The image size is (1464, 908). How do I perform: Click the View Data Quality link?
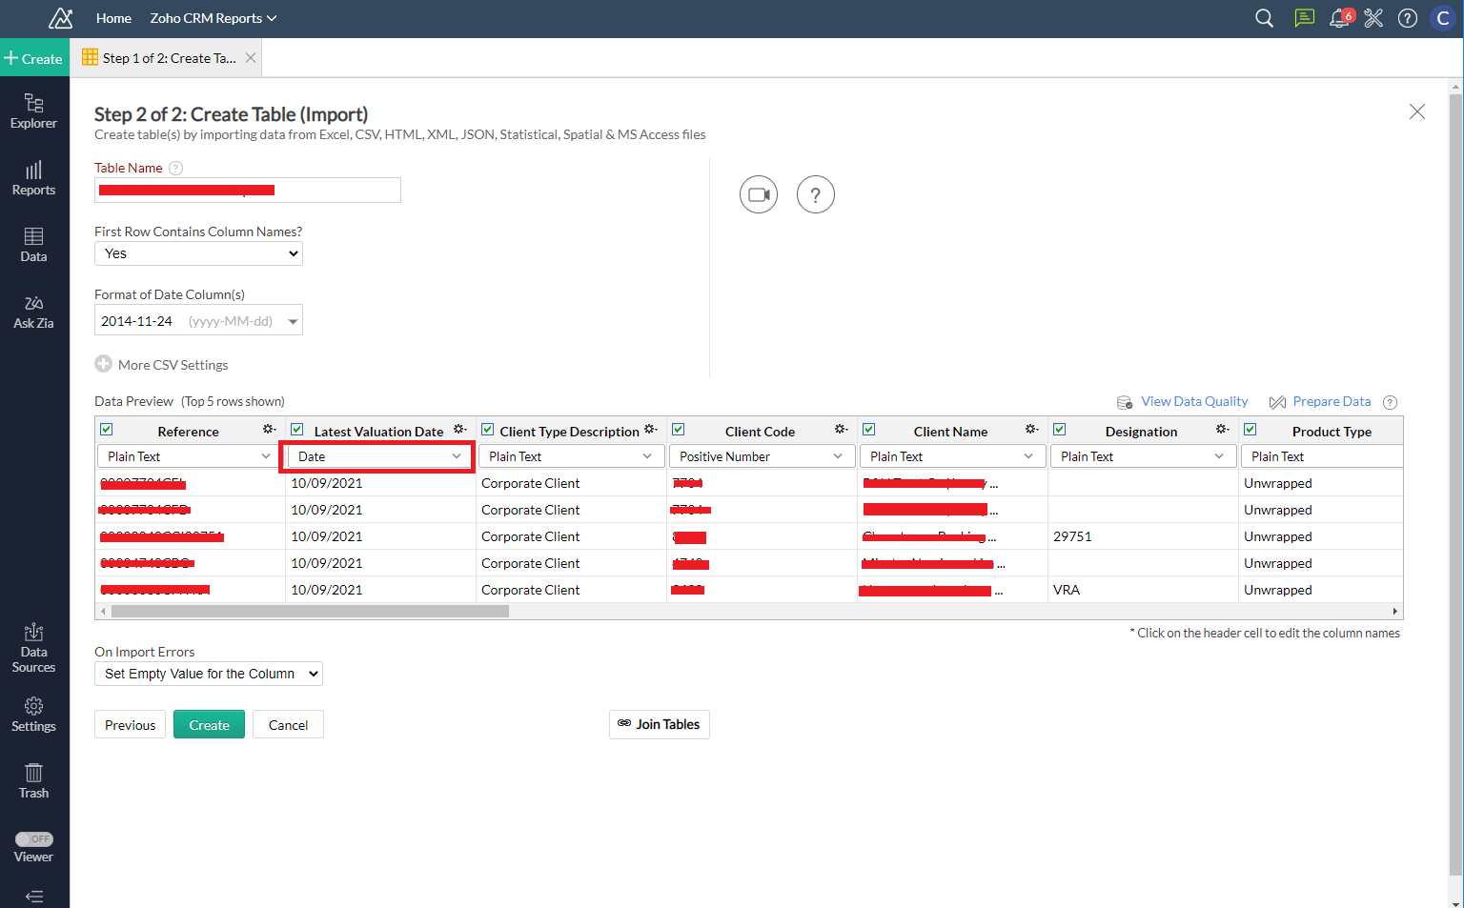coord(1193,402)
